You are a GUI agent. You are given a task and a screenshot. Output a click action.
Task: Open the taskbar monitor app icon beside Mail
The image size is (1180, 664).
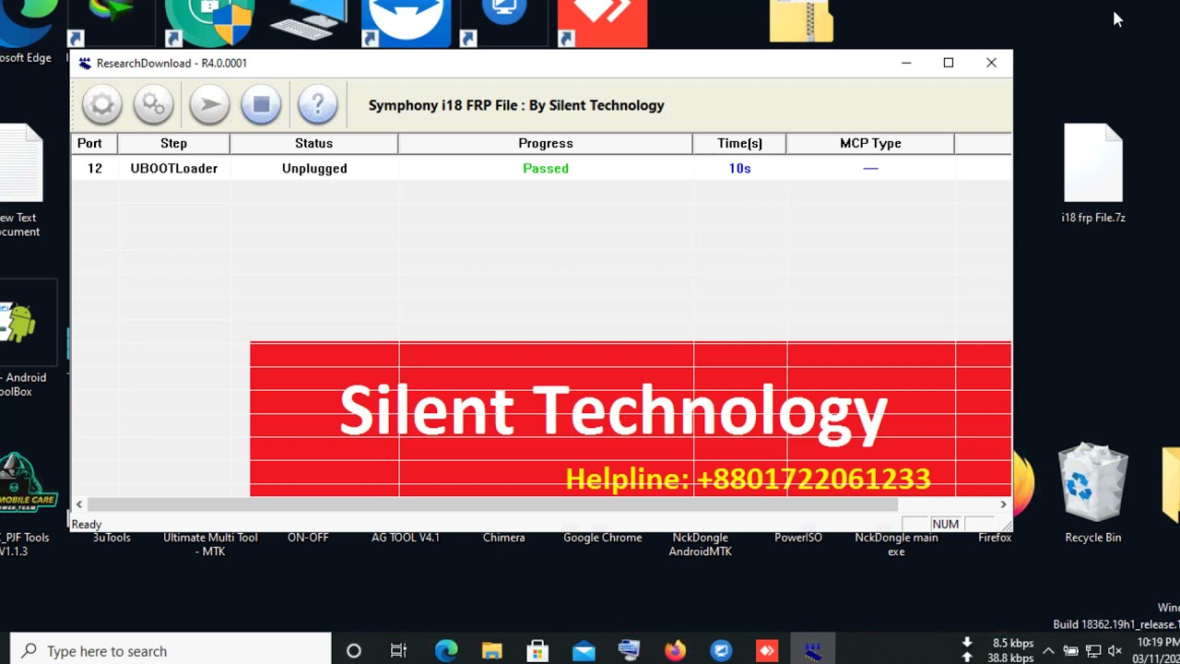coord(630,651)
